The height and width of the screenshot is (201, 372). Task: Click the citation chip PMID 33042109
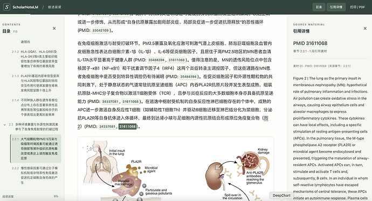(100, 30)
